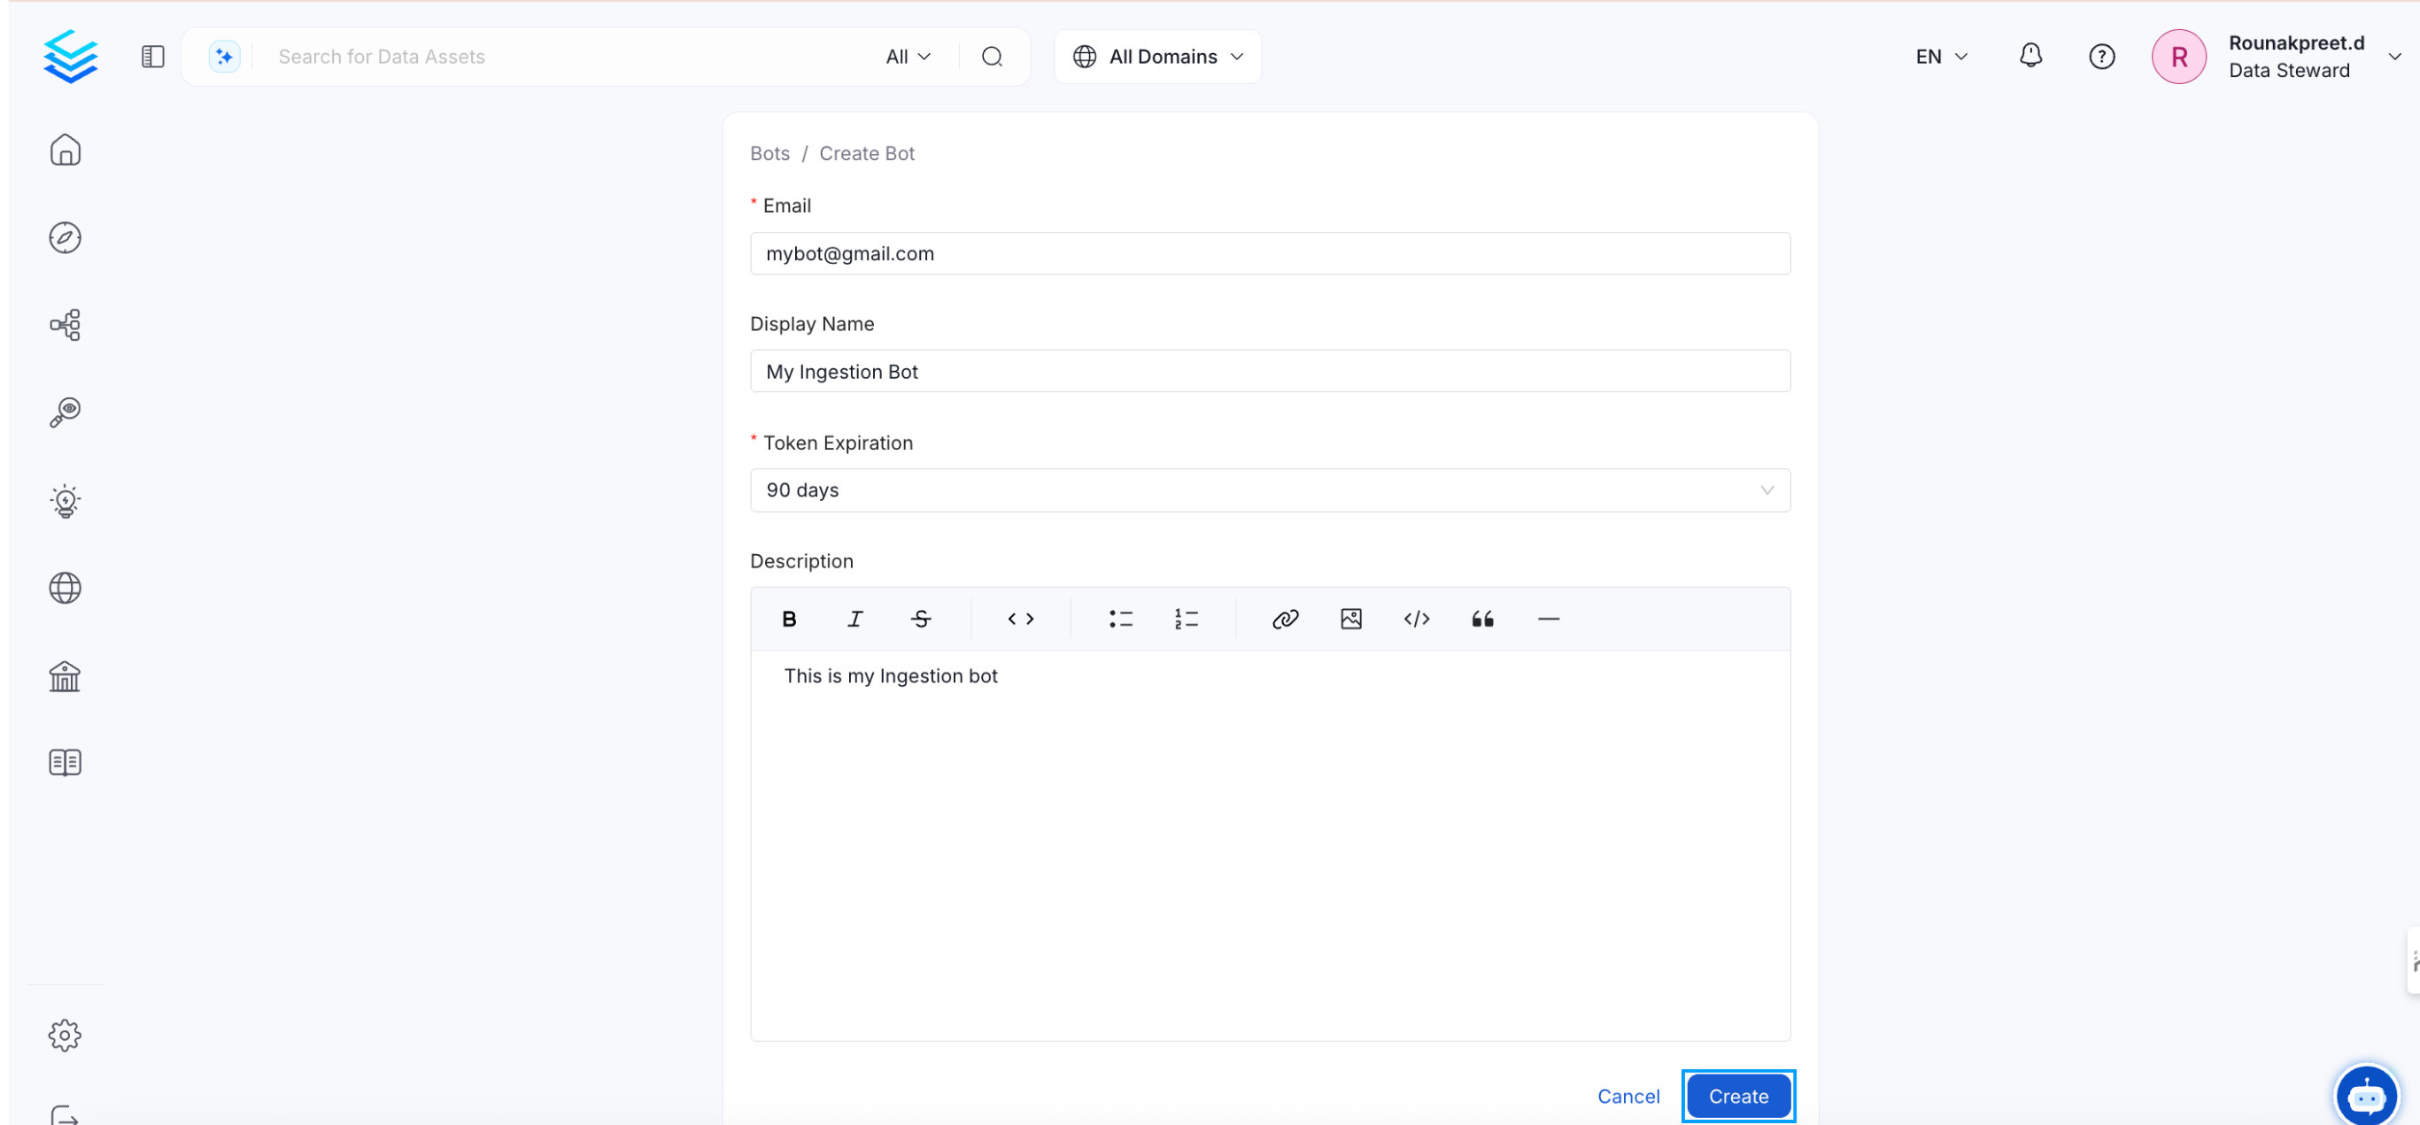Viewport: 2420px width, 1125px height.
Task: Expand the All Domains dropdown
Action: (x=1157, y=56)
